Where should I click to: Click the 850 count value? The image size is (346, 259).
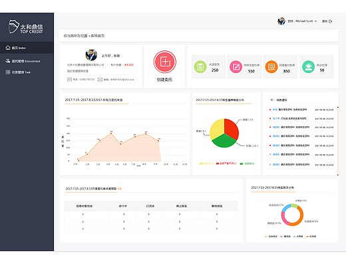tap(287, 71)
